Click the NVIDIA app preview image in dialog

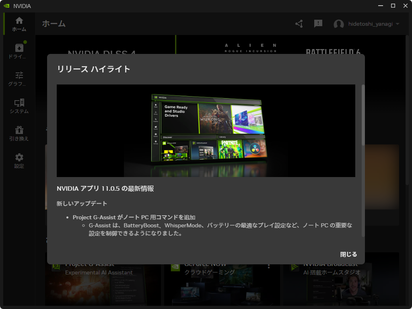point(206,130)
